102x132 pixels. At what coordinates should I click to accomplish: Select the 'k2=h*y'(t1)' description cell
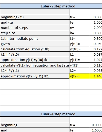click(x=35, y=71)
